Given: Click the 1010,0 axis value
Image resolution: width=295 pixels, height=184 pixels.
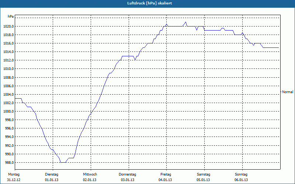Looking at the screenshot, I should 8,69.
